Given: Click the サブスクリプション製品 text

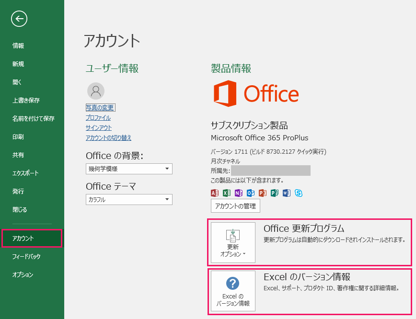Looking at the screenshot, I should click(249, 125).
